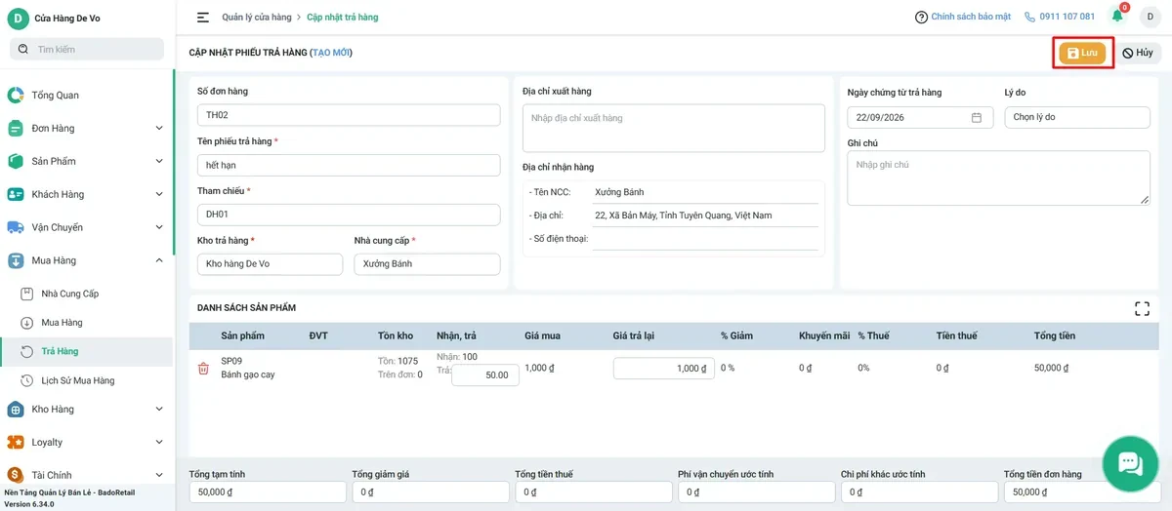Click the Sản Phẩm sidebar icon

pyautogui.click(x=16, y=161)
